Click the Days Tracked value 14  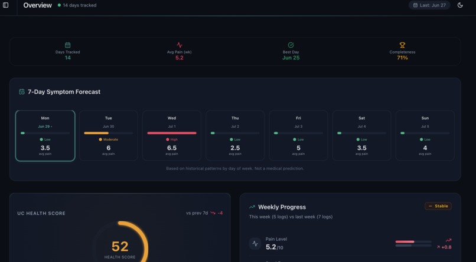68,58
